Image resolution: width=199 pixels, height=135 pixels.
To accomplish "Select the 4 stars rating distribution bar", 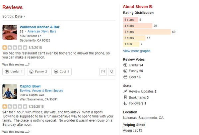I will point(137,26).
